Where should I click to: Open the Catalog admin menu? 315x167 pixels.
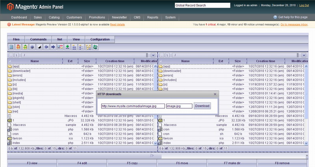coord(54,17)
